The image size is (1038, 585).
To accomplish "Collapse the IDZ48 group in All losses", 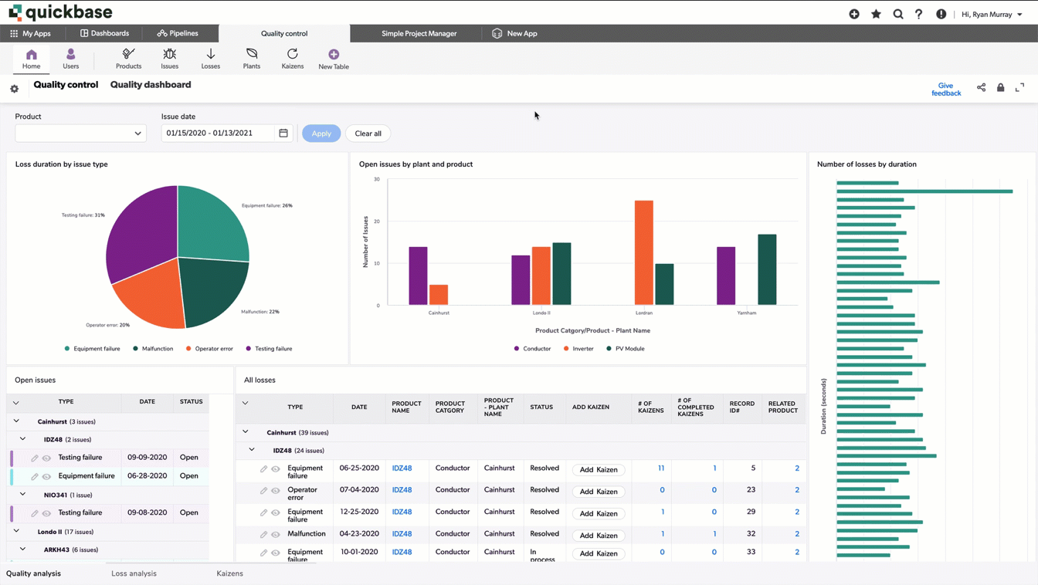I will pos(251,450).
